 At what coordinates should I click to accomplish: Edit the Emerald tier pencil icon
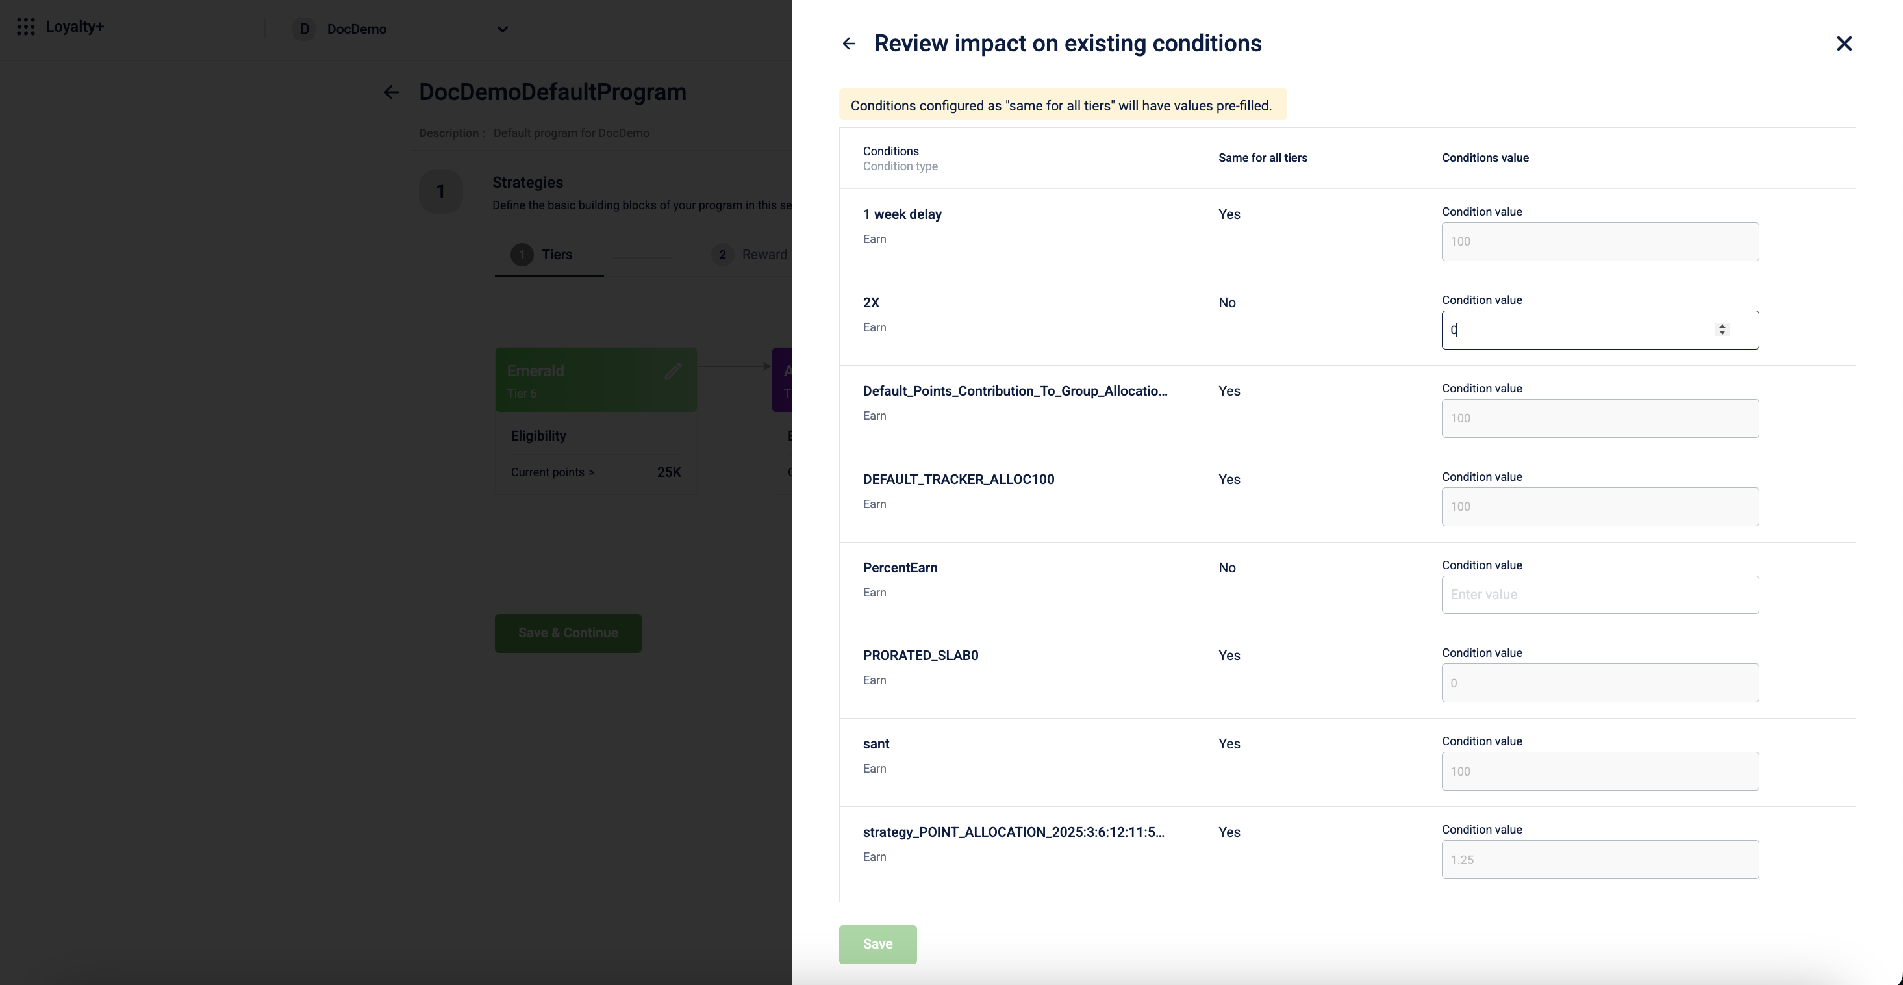[672, 371]
